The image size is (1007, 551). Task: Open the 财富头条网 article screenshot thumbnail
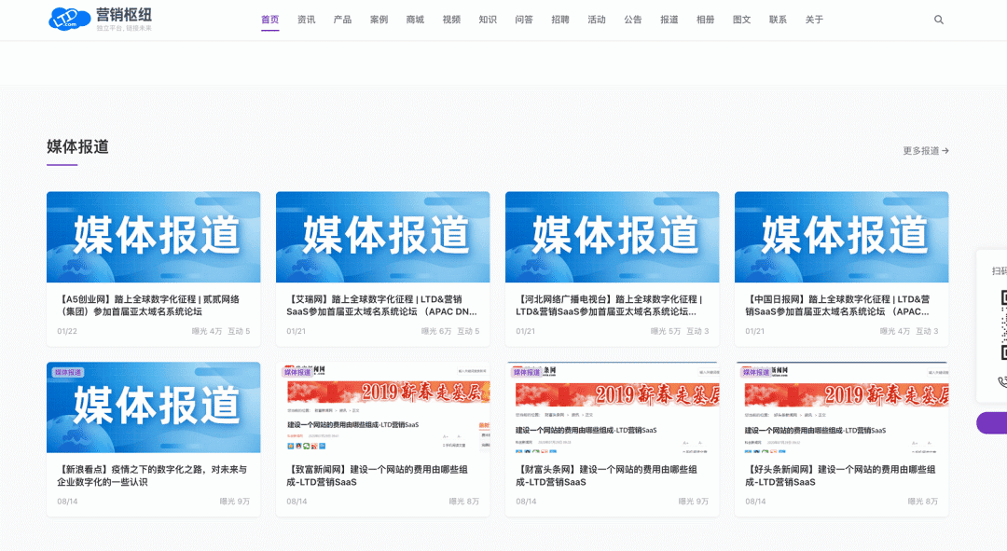pyautogui.click(x=612, y=407)
